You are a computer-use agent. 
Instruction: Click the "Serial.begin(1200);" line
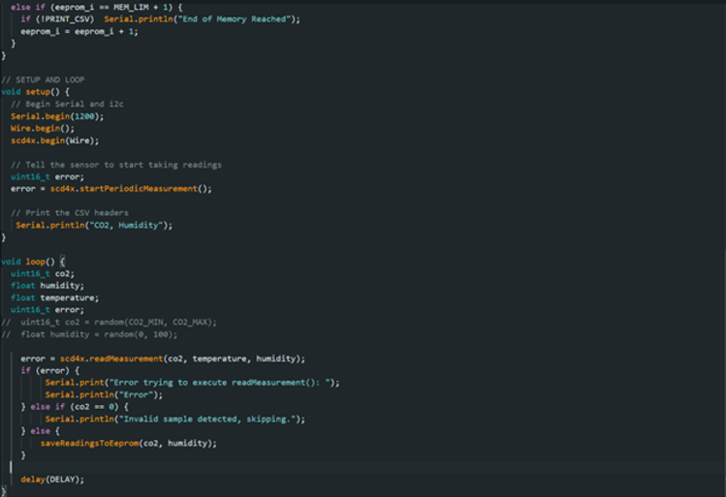tap(57, 116)
